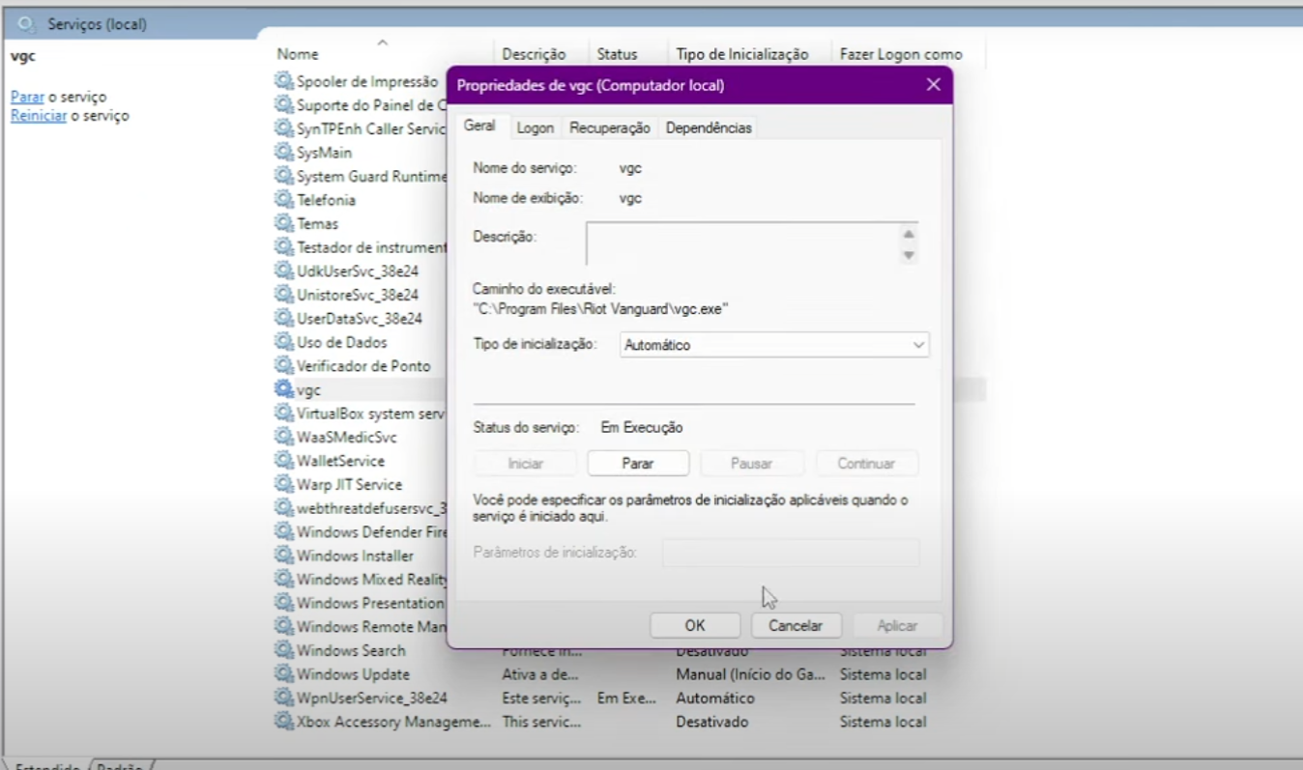
Task: Click the Iniciar button
Action: click(525, 464)
